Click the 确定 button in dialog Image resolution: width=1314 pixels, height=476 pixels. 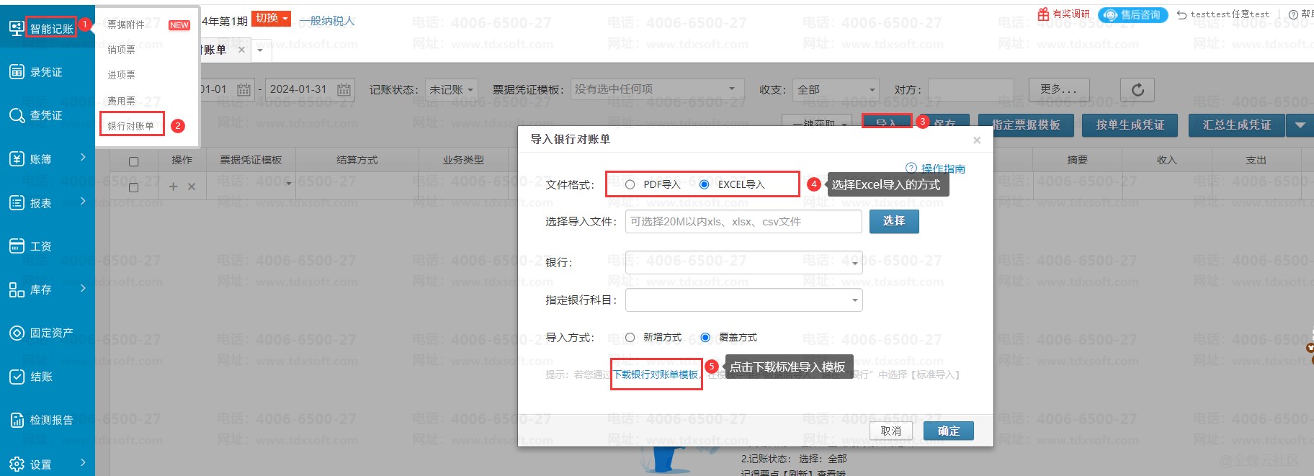[948, 431]
